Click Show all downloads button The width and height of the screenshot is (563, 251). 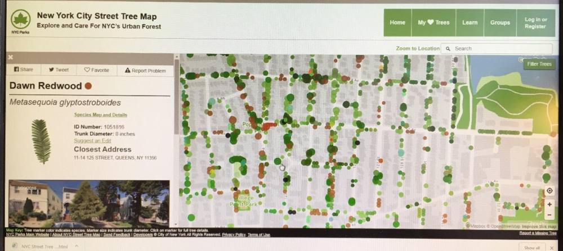click(532, 248)
